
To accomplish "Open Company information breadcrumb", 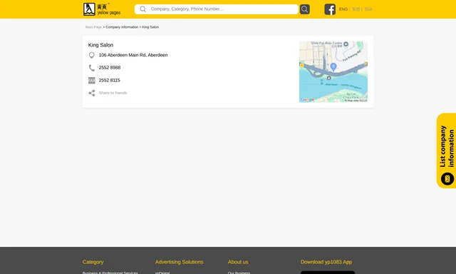I will point(122,27).
